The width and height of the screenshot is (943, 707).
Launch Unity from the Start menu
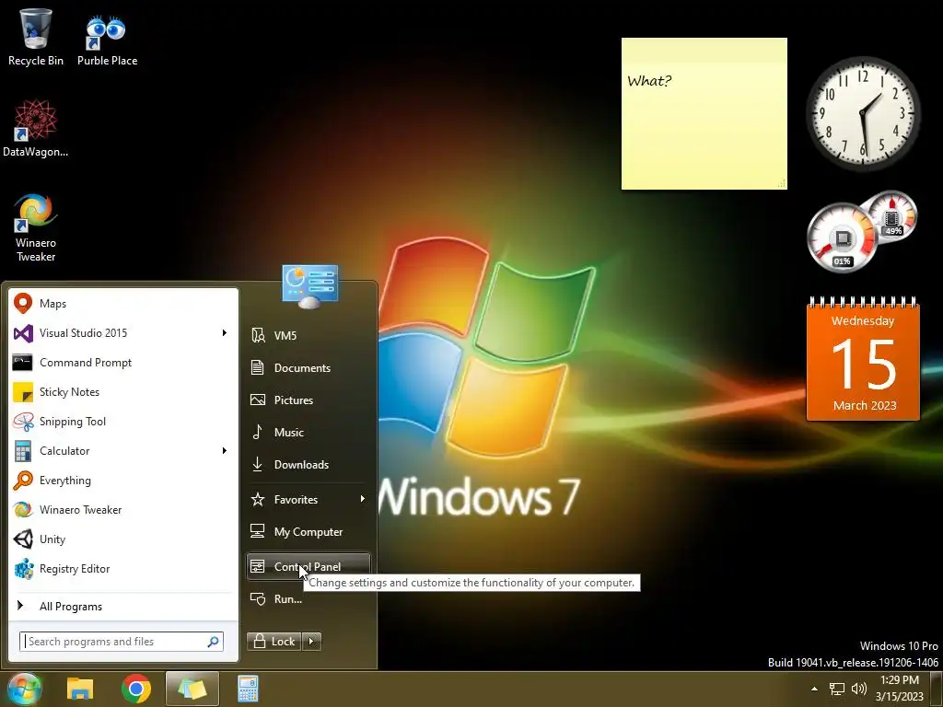pos(123,539)
